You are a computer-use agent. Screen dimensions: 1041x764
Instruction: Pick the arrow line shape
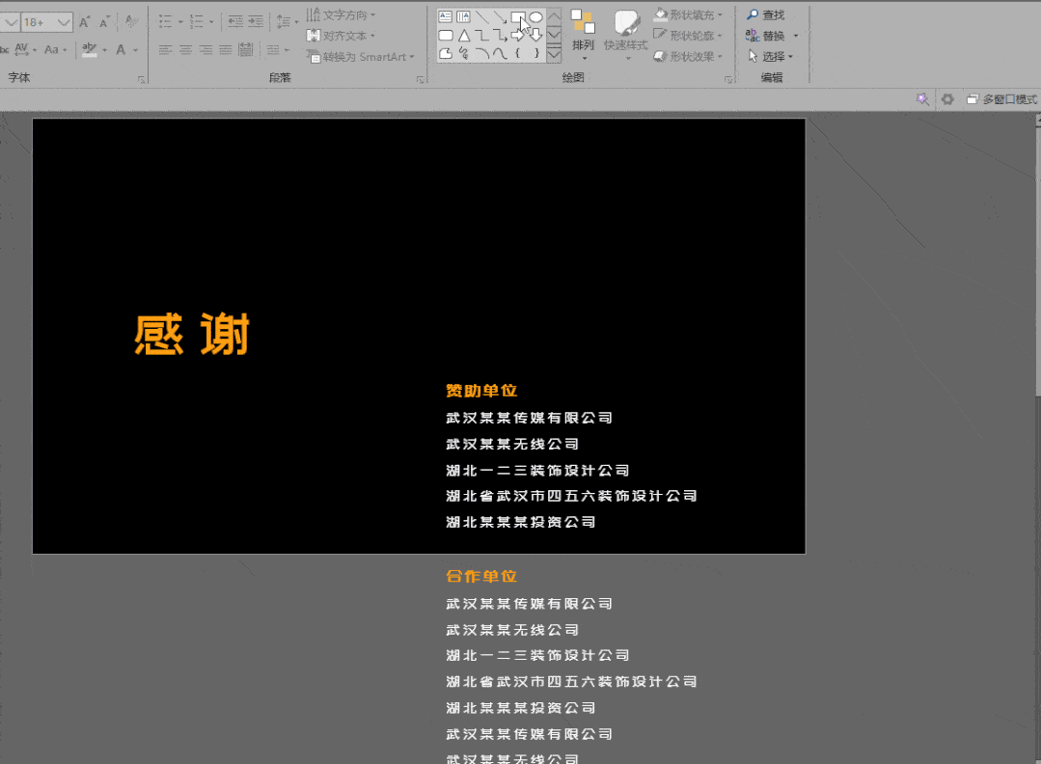499,17
